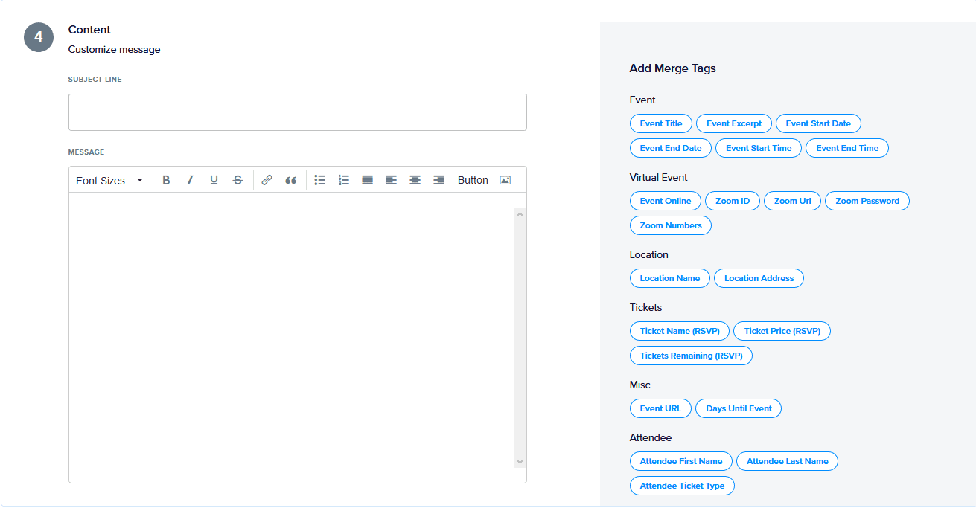Open the Font Sizes dropdown
The image size is (976, 508).
(x=108, y=179)
